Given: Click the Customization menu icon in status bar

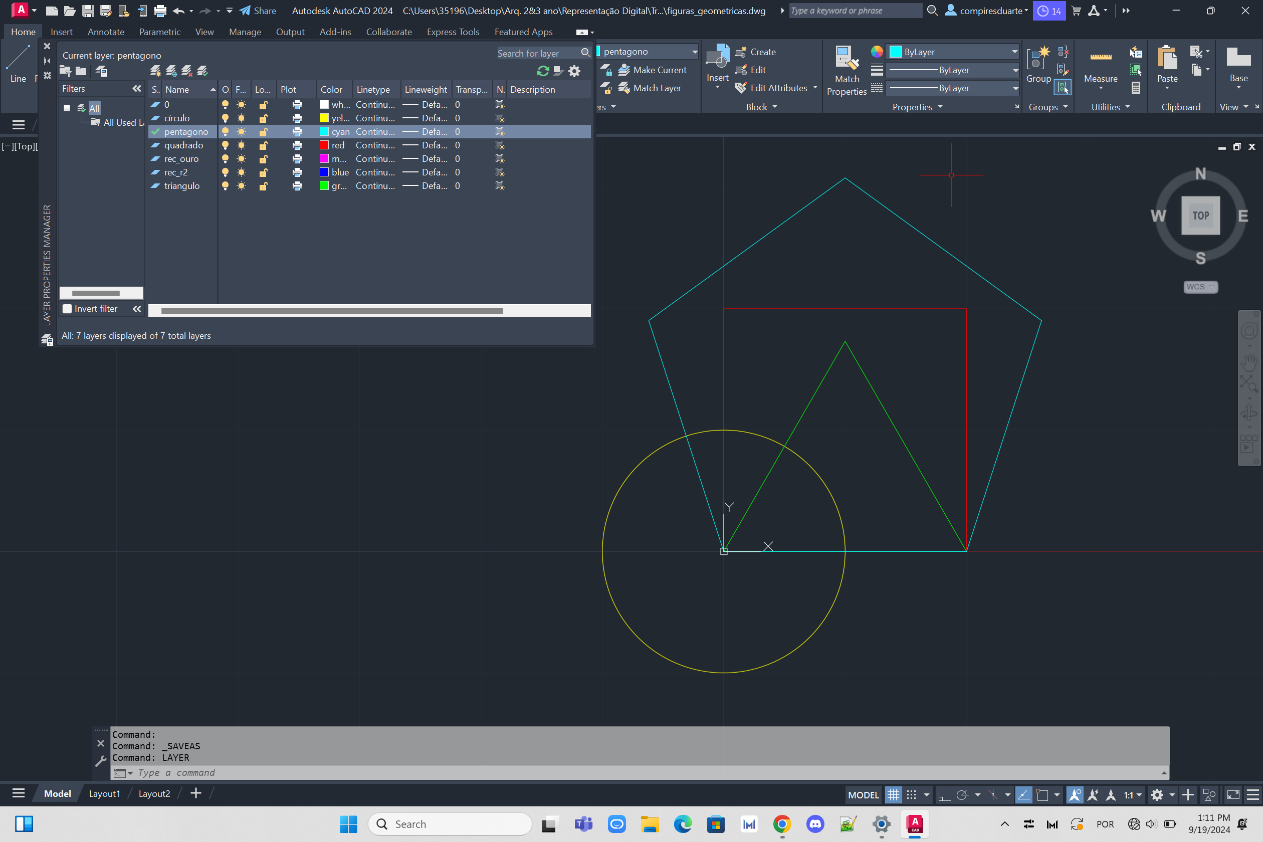Looking at the screenshot, I should pyautogui.click(x=1252, y=795).
